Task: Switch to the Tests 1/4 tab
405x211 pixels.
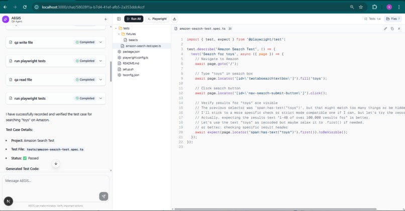Action: (x=372, y=19)
